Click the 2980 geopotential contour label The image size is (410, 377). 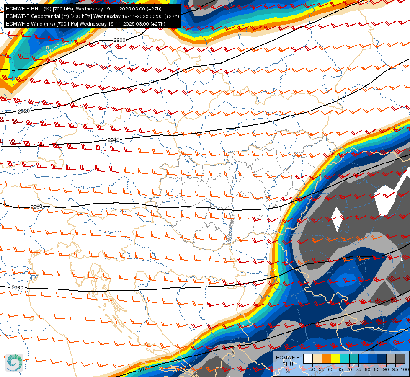tap(18, 287)
